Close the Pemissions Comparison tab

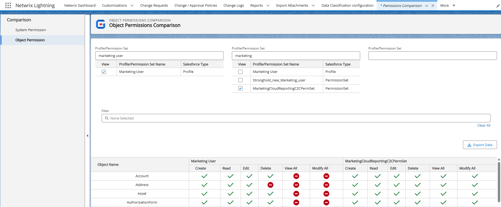point(433,6)
